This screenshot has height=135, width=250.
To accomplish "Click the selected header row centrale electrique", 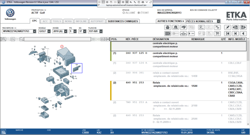I will tap(178, 46).
